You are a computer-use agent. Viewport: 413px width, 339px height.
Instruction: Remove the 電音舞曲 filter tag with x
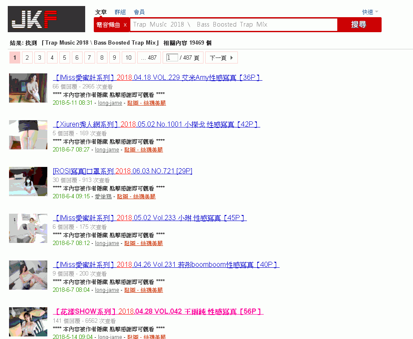(125, 25)
